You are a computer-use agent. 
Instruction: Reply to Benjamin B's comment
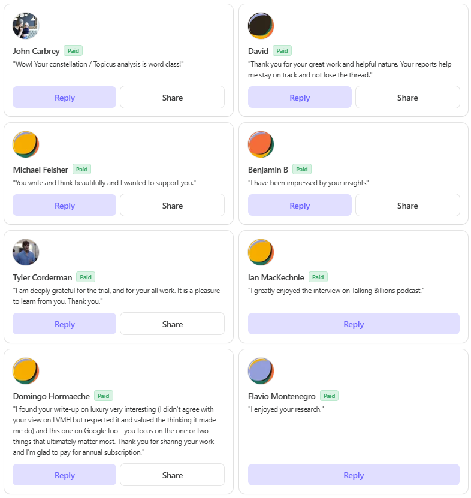[x=300, y=205]
